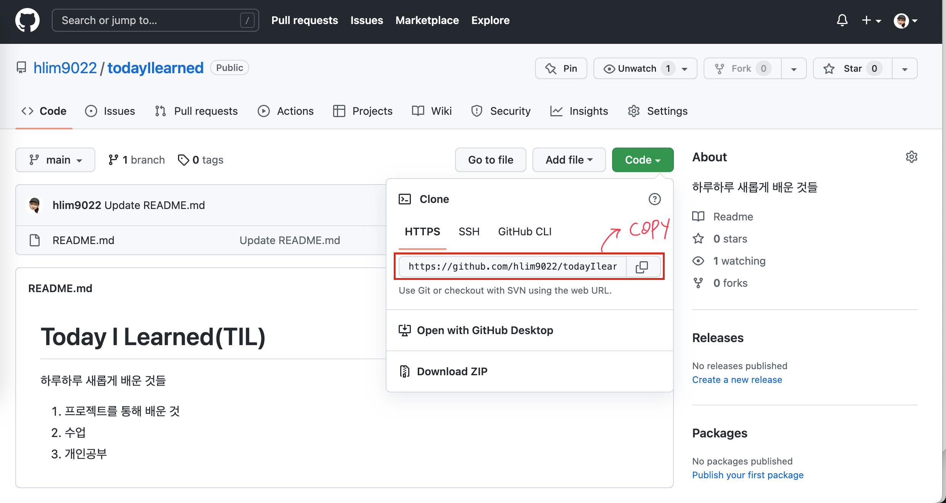Expand the Star options dropdown
This screenshot has width=946, height=503.
905,68
